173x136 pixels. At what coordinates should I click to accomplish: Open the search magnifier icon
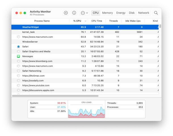156,13
